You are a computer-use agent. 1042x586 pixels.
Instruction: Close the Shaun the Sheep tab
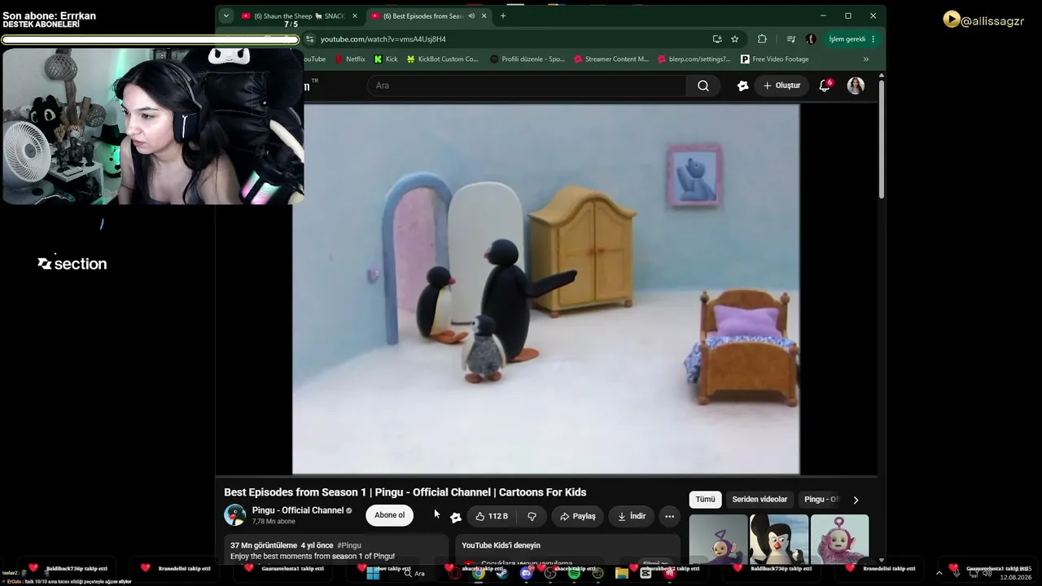(x=355, y=15)
